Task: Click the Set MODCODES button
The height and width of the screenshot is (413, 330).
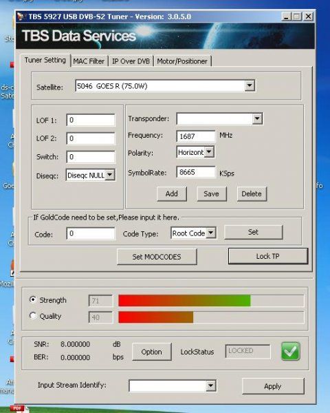Action: [x=157, y=257]
